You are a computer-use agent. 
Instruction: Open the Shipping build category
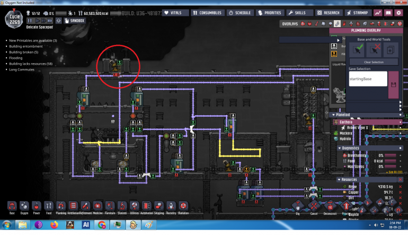(159, 206)
